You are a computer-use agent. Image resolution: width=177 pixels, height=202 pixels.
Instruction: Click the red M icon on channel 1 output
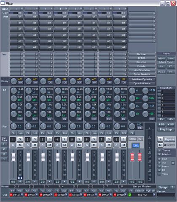pyautogui.click(x=11, y=195)
